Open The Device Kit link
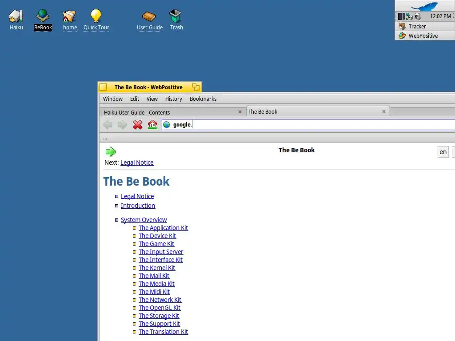 click(157, 236)
